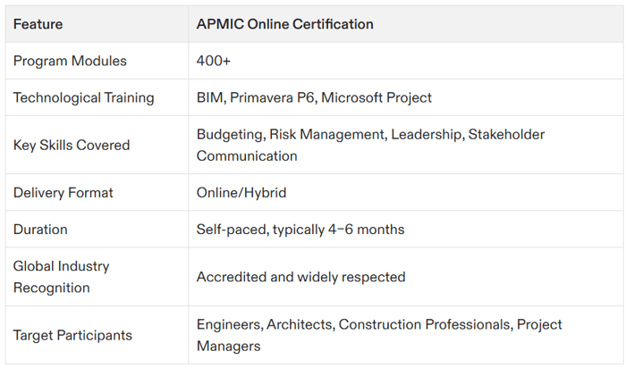Select the Program Modules row label
Image resolution: width=626 pixels, height=368 pixels.
pos(70,61)
